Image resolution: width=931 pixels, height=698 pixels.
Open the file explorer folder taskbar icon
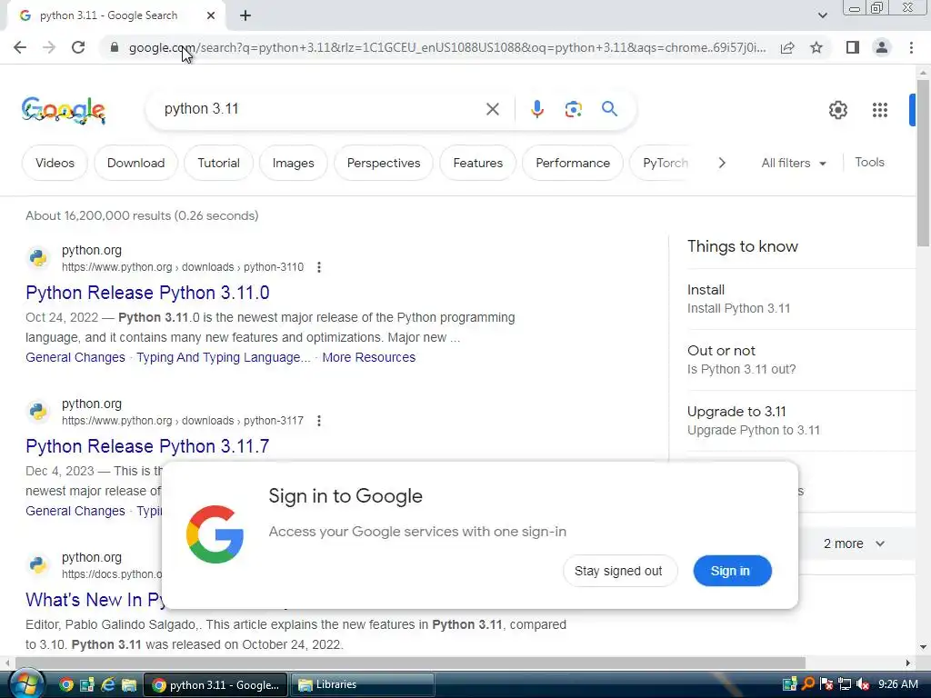point(129,685)
